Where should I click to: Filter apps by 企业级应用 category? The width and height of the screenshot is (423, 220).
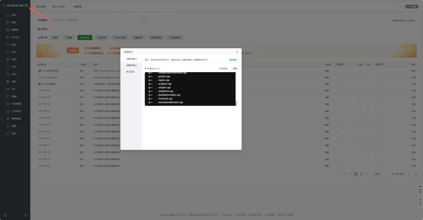[x=175, y=38]
